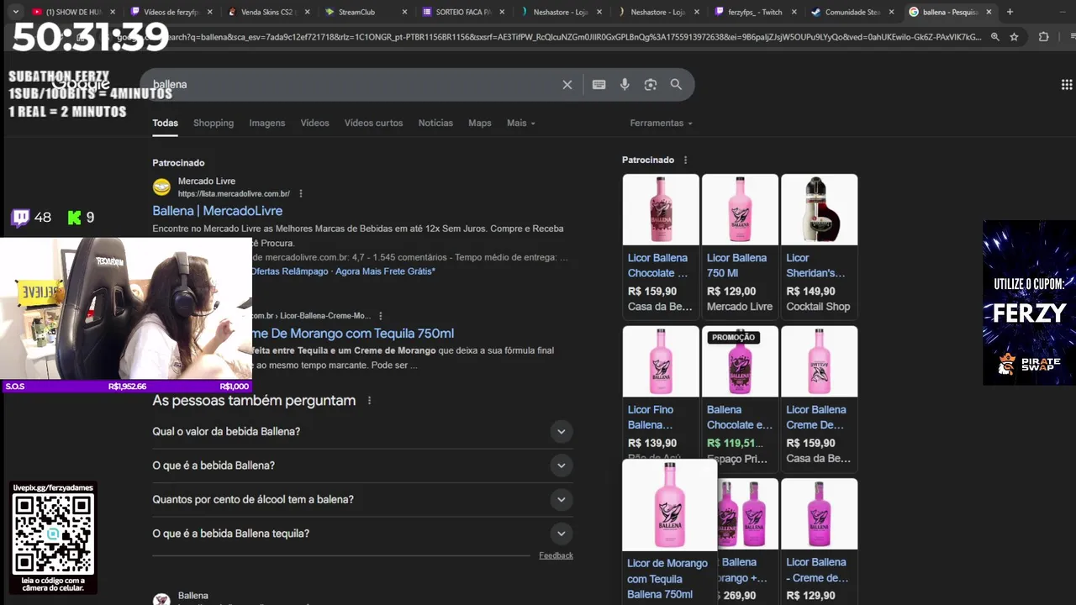Click the green R$ 119,51 promo price

pos(735,443)
